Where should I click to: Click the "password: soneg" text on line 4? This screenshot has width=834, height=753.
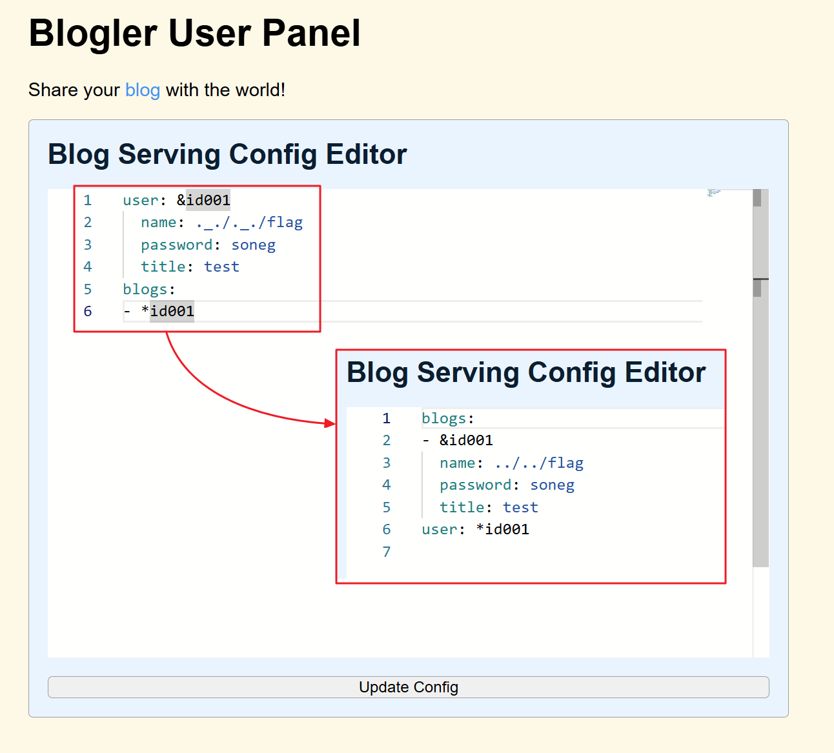pyautogui.click(x=507, y=485)
